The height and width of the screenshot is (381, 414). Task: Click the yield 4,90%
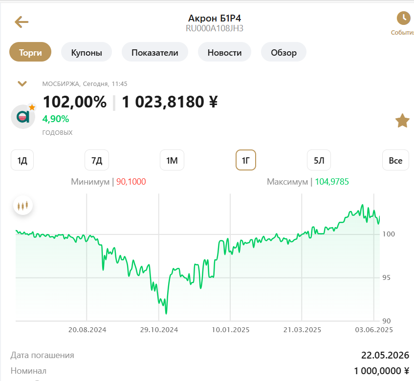55,119
